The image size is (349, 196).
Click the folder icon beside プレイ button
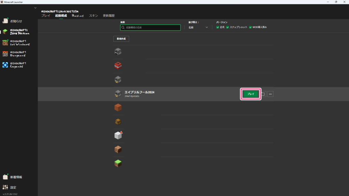263,94
